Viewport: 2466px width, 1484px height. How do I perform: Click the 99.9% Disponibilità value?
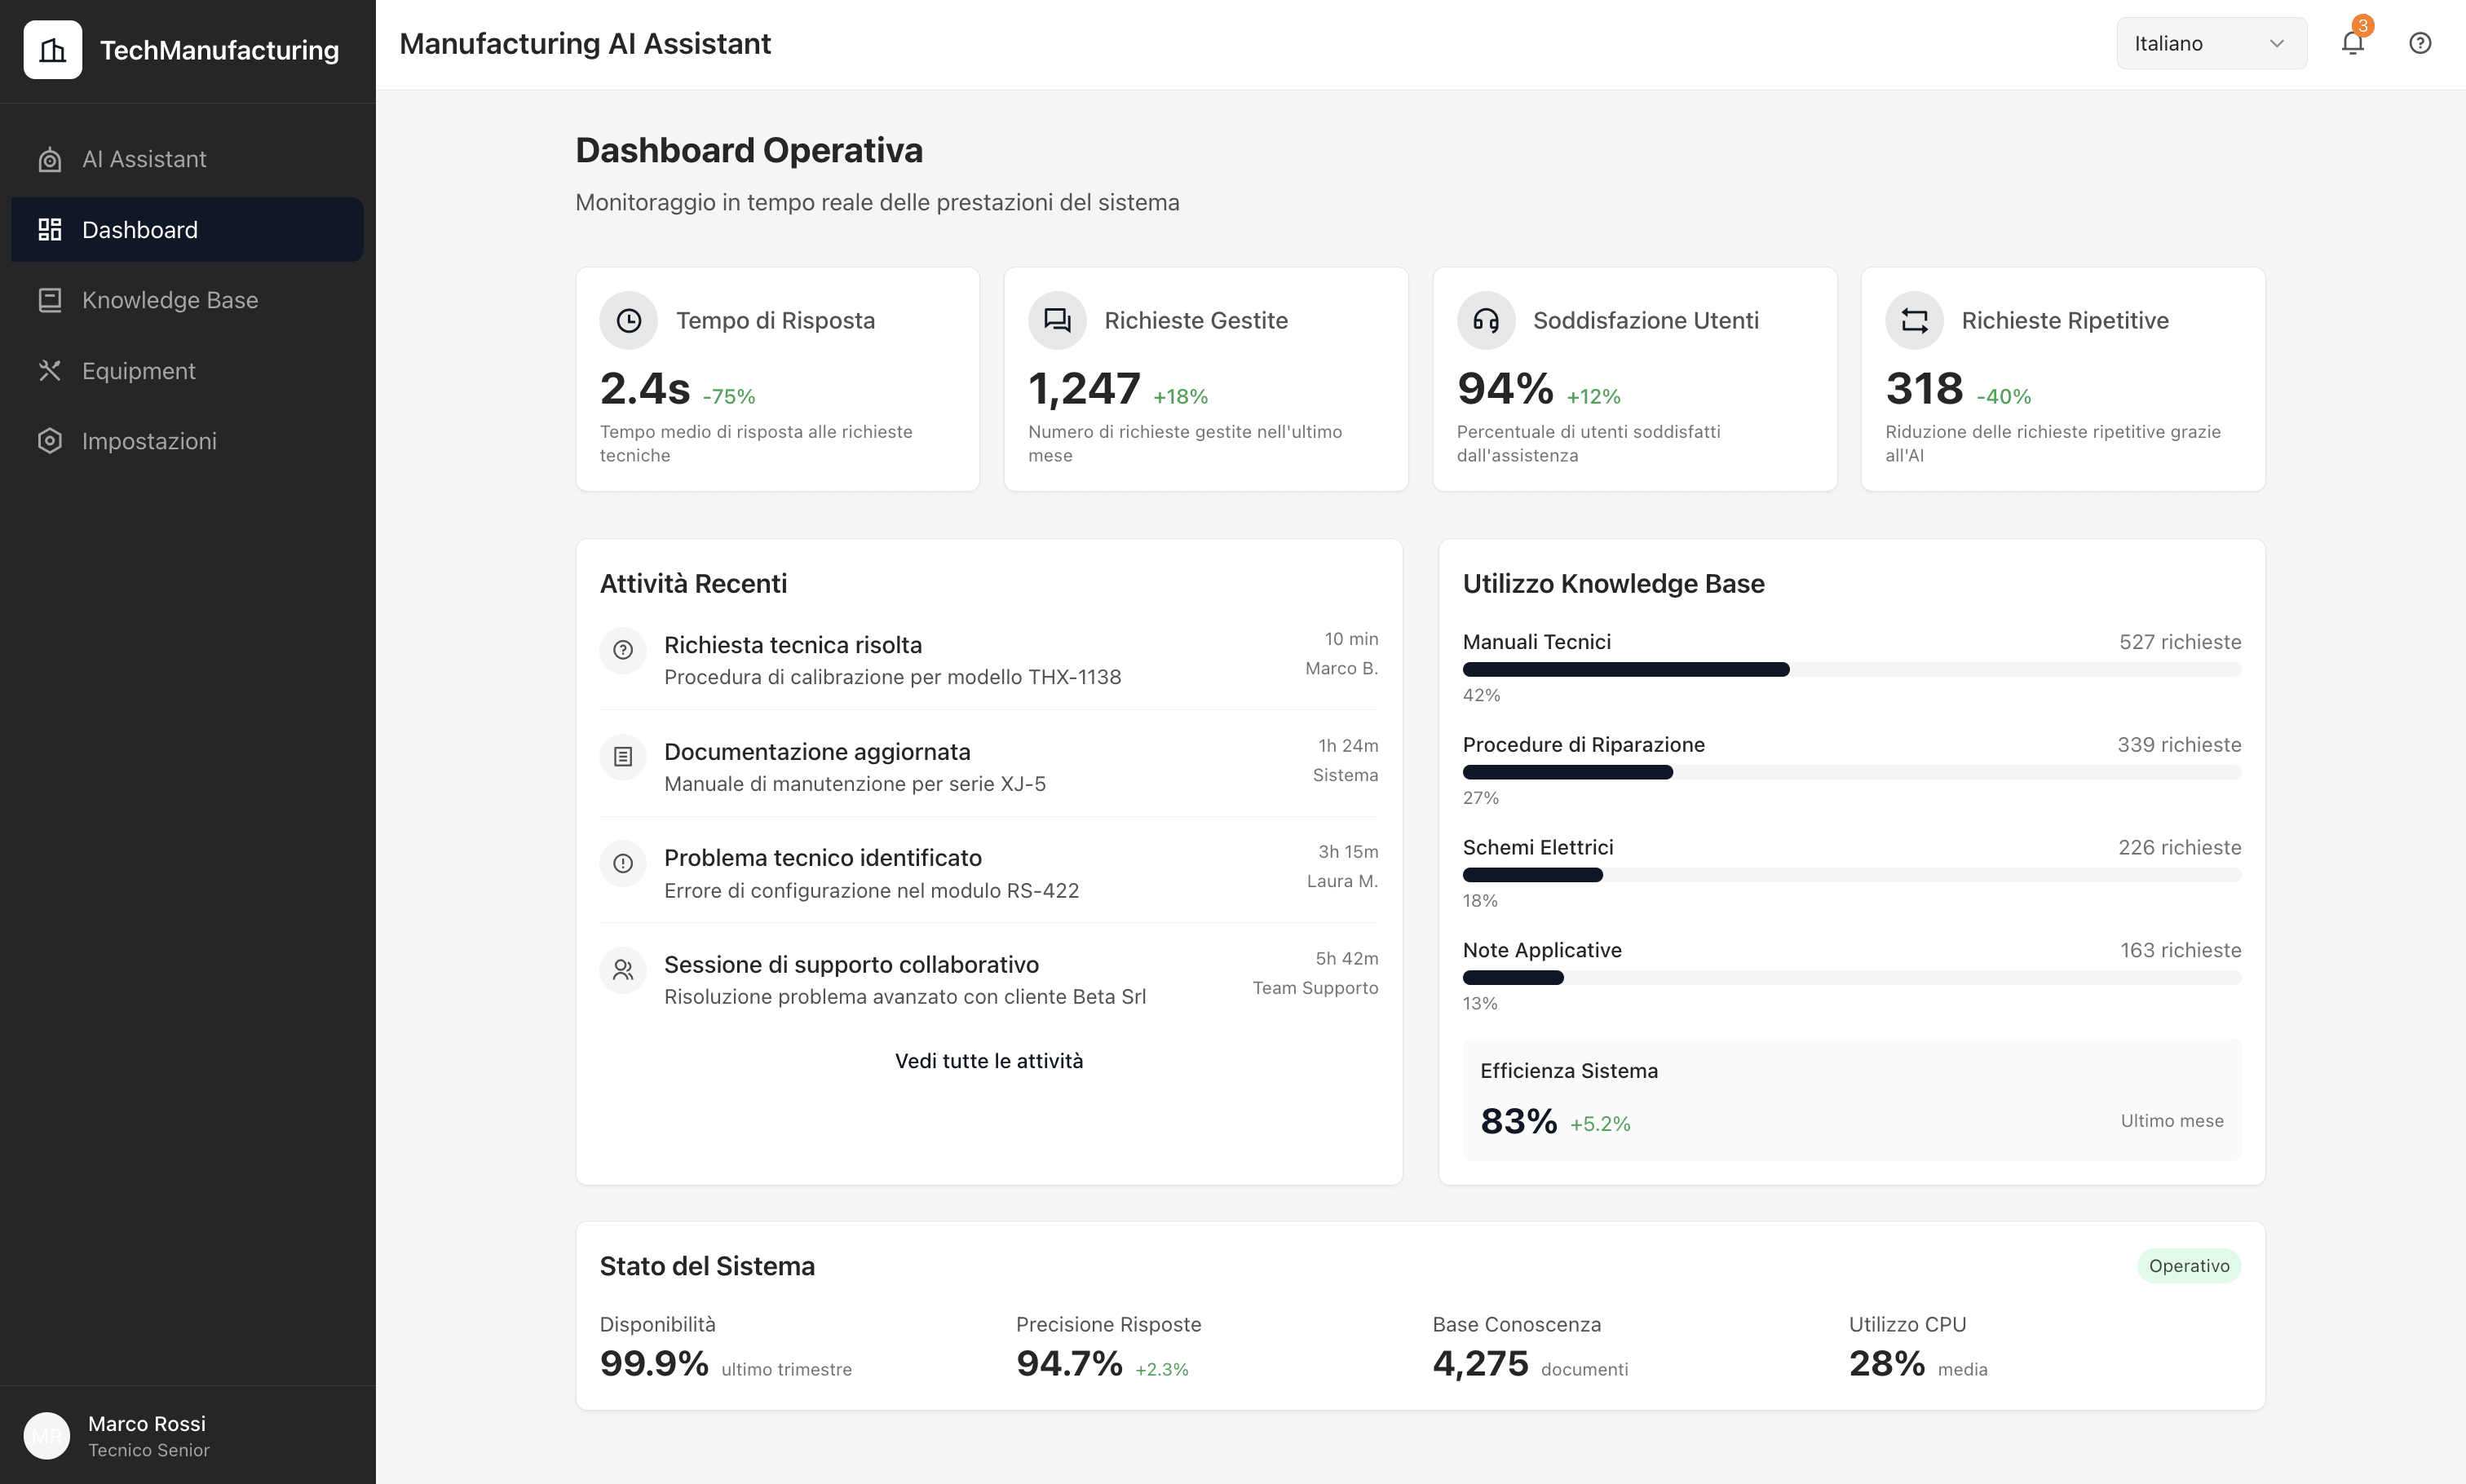[654, 1363]
